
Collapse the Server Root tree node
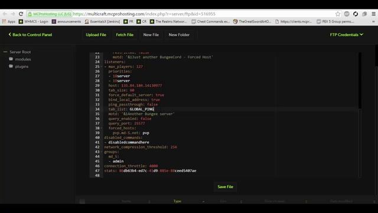(5, 52)
